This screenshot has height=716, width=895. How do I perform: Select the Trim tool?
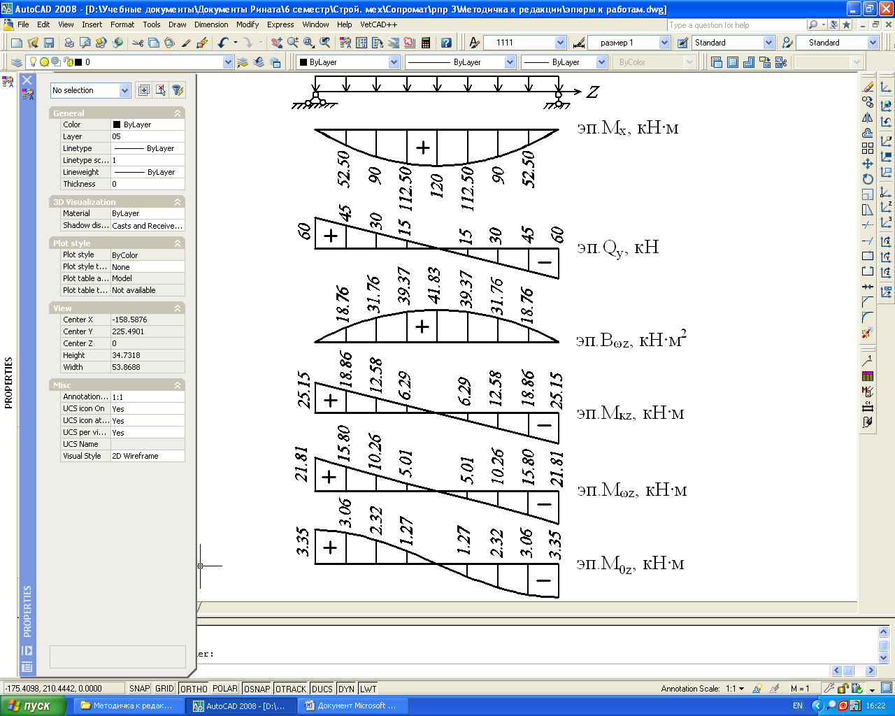pos(868,225)
